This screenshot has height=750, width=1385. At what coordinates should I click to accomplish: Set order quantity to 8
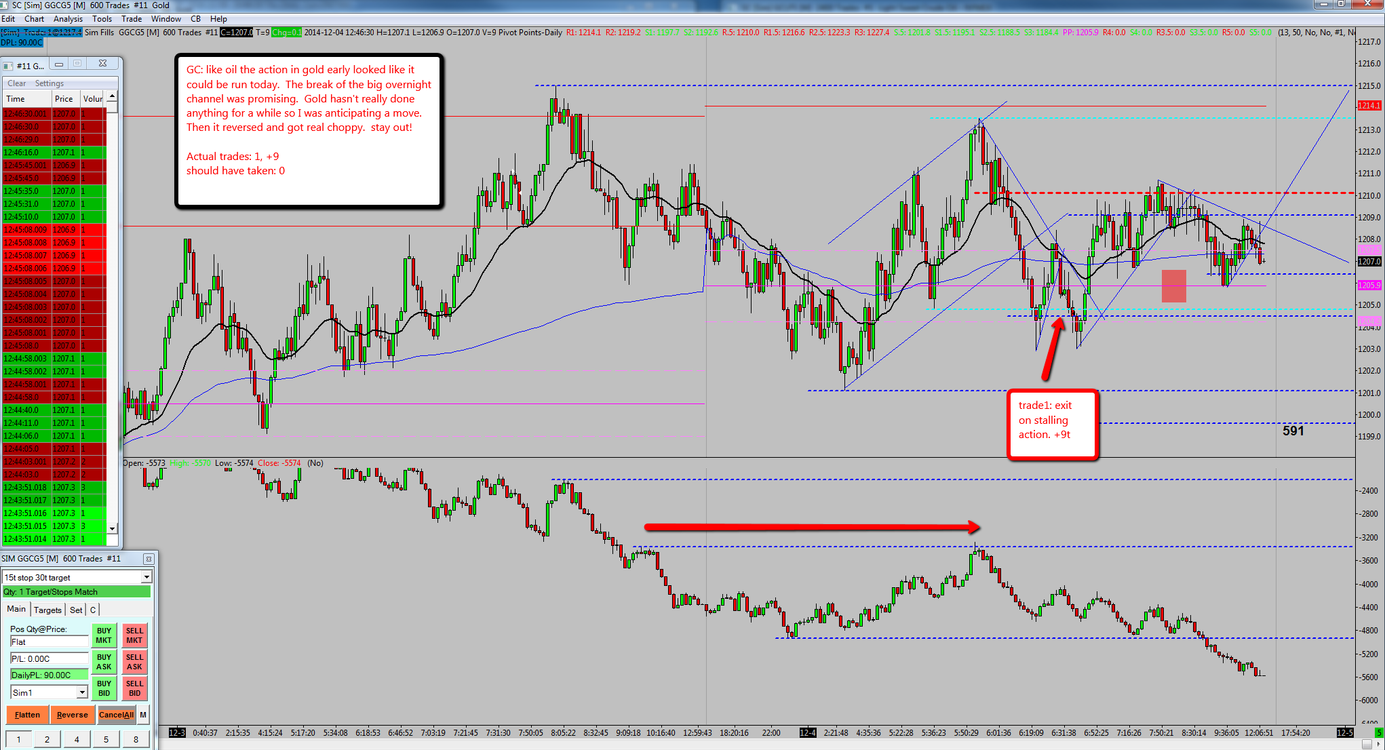136,739
